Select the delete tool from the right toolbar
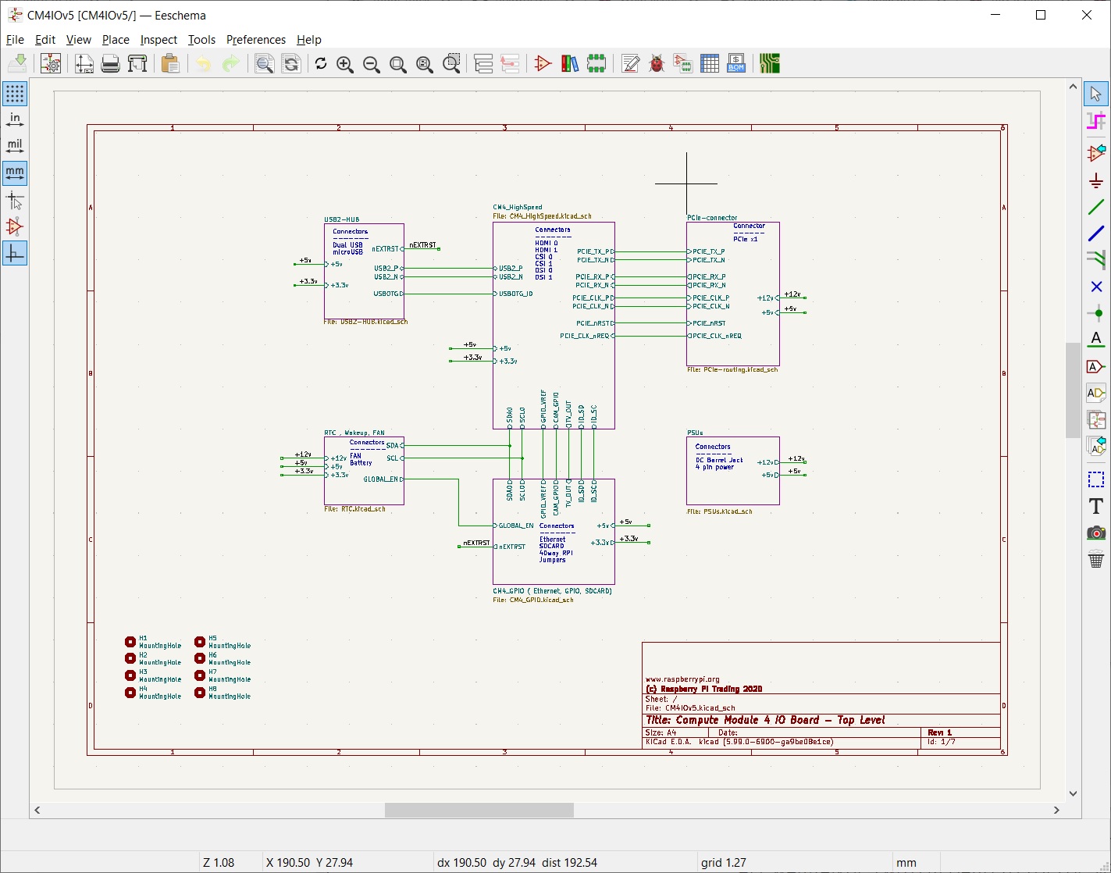The image size is (1111, 873). click(x=1096, y=560)
